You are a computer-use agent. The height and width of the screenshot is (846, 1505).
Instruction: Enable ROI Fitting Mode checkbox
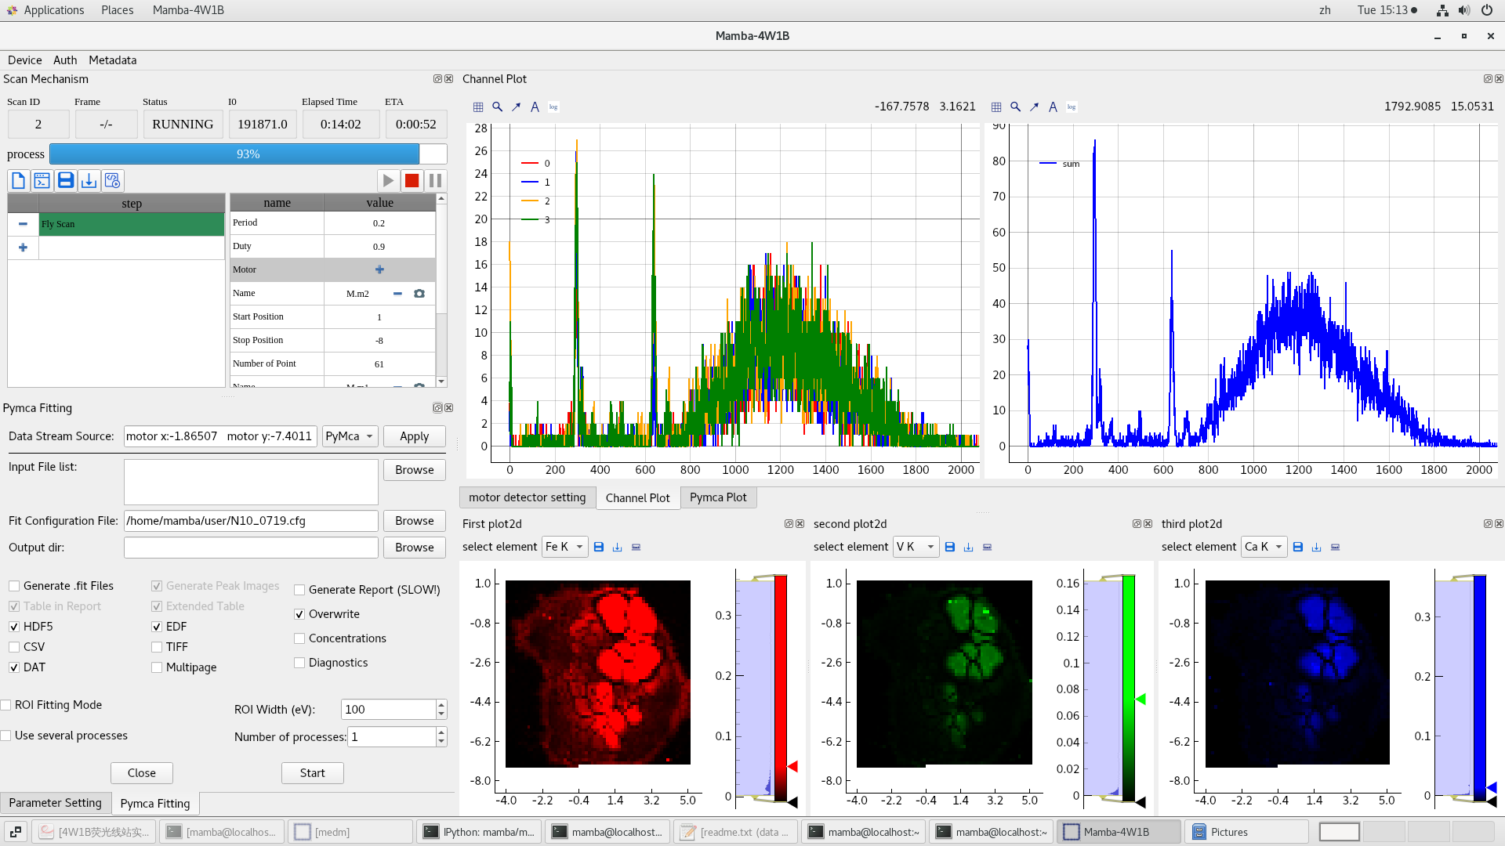[6, 705]
